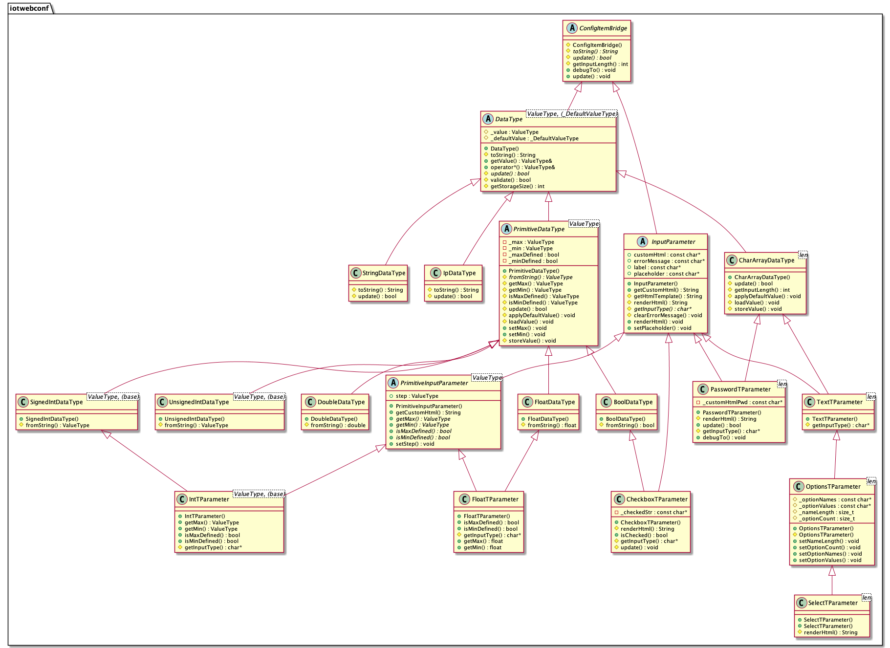Click 'renderHtml() : String' in SelectTParameter
The width and height of the screenshot is (890, 648).
(831, 632)
